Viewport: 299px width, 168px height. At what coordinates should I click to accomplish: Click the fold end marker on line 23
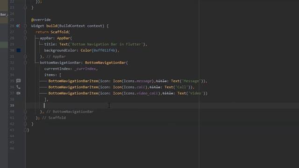click(x=25, y=7)
